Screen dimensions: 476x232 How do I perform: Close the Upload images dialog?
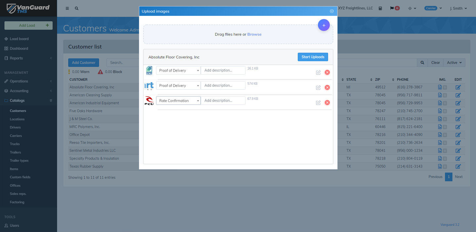(331, 11)
